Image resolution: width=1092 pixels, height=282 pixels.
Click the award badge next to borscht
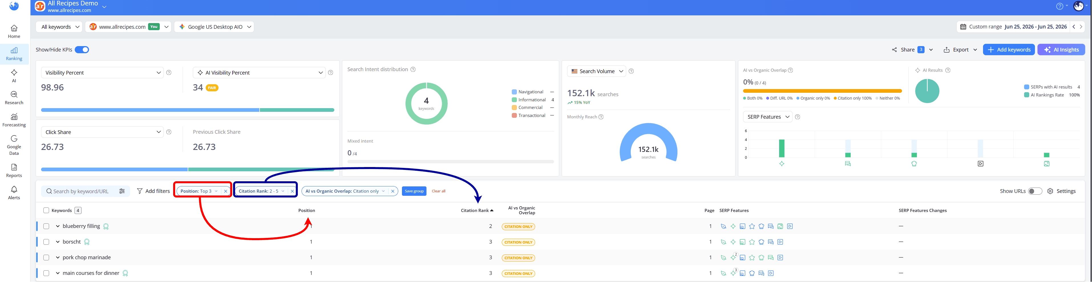(87, 242)
